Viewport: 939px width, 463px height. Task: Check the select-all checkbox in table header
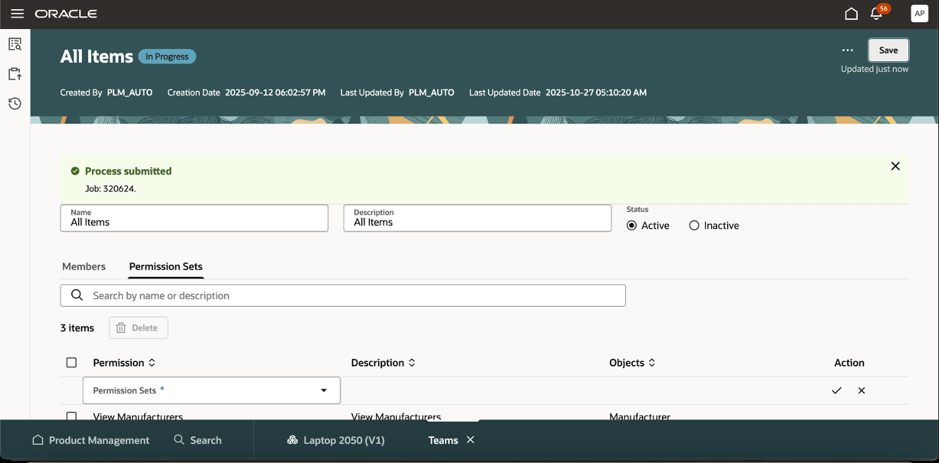pyautogui.click(x=71, y=362)
